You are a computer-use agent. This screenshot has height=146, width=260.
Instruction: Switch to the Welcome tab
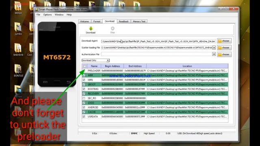[84, 21]
